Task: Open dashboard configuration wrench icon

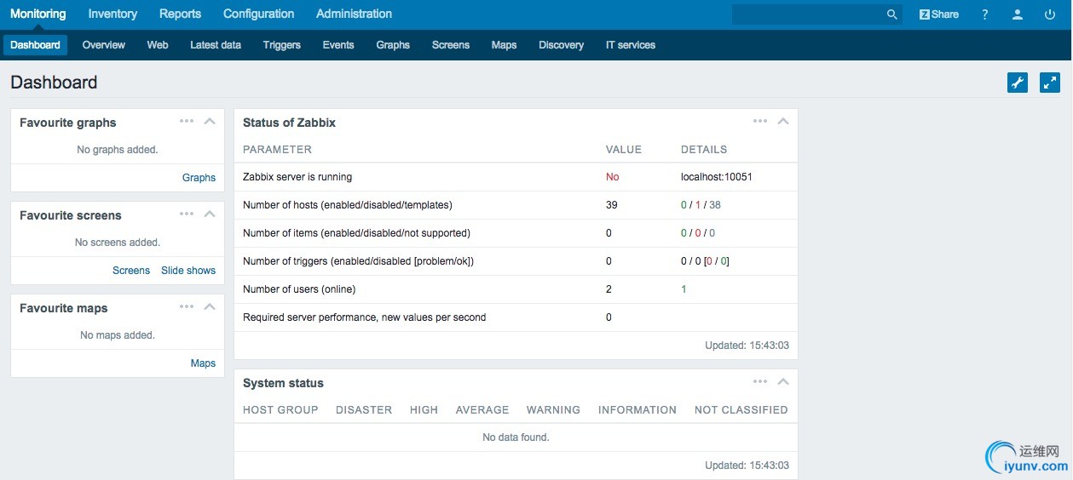Action: tap(1018, 83)
